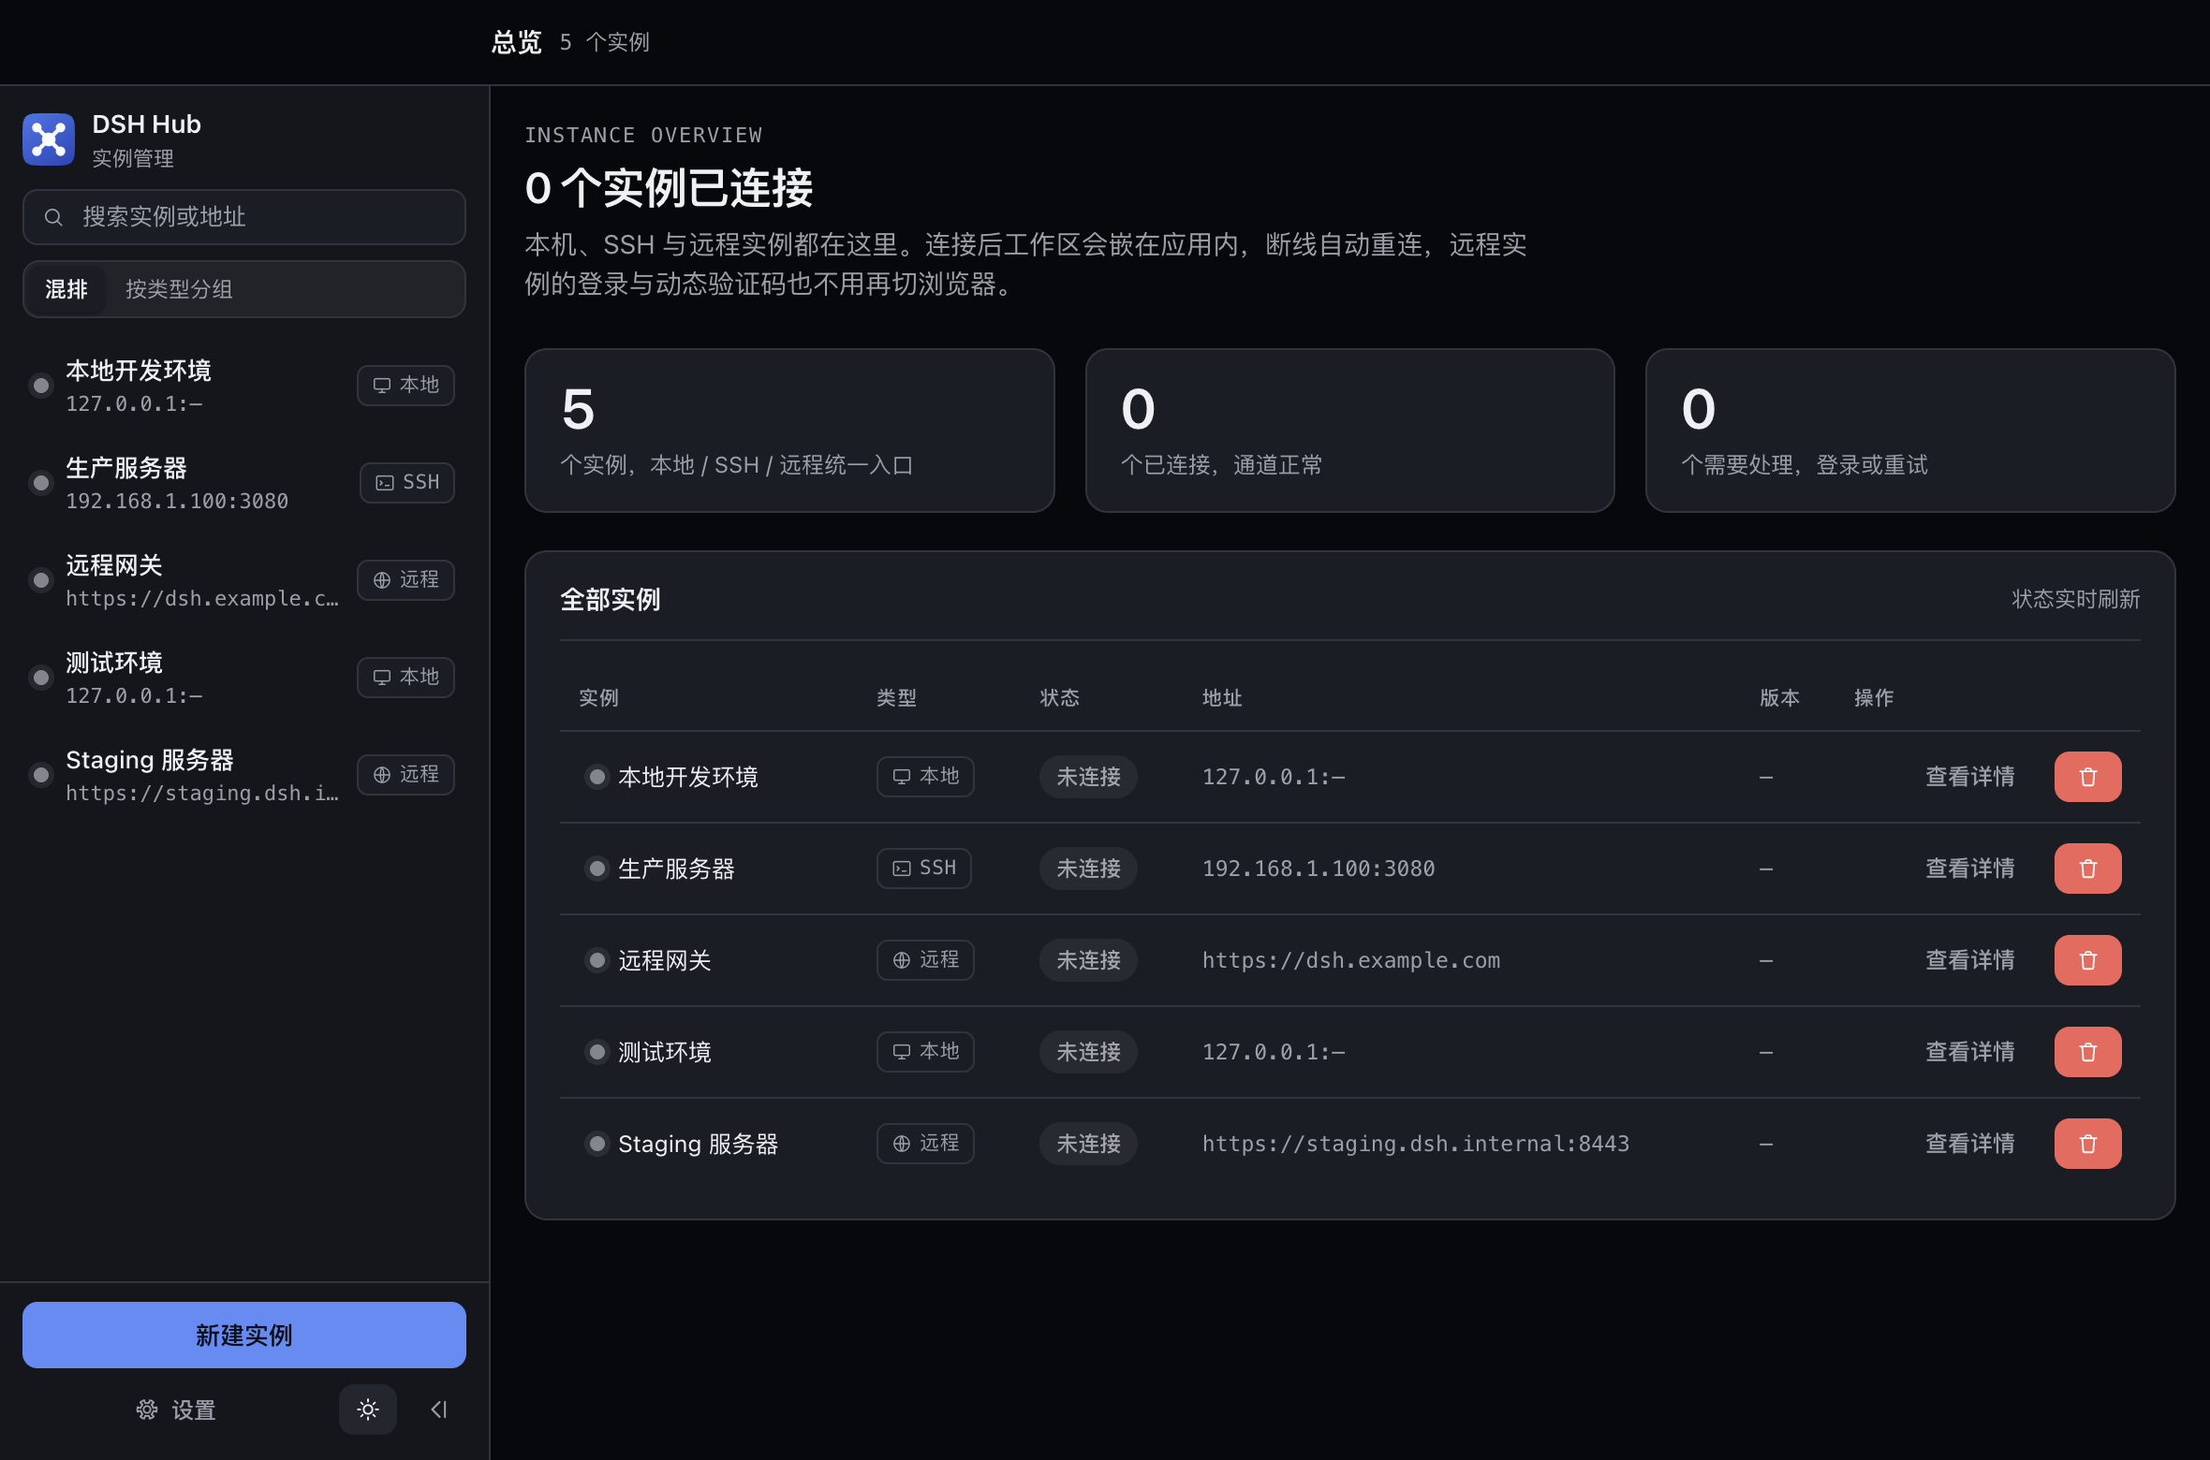Viewport: 2210px width, 1460px height.
Task: Click address https://dsh.example.com in the table
Action: tap(1351, 960)
